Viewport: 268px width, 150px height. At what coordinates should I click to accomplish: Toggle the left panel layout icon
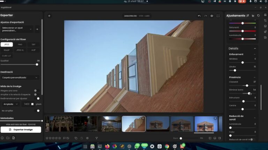210,138
